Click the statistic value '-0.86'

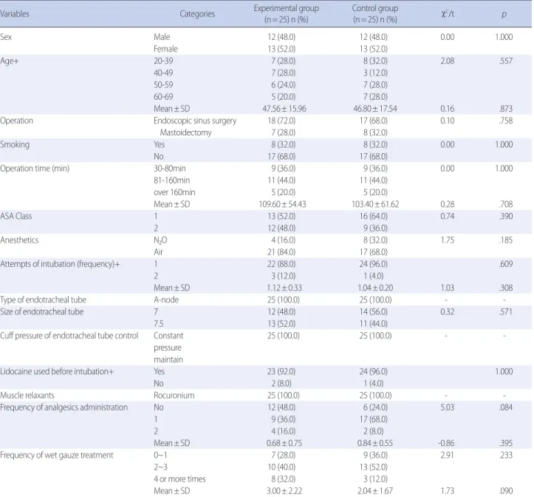pyautogui.click(x=446, y=443)
